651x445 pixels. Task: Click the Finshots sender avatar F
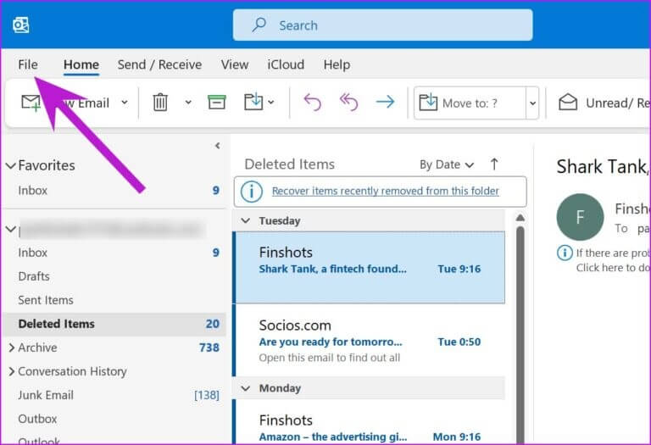(x=580, y=217)
